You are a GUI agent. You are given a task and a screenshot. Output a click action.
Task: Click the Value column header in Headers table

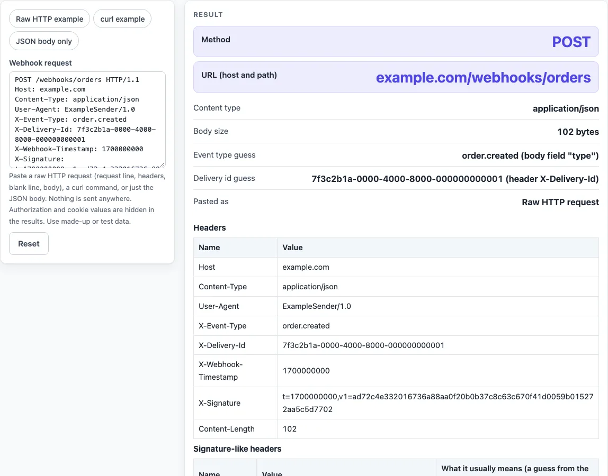[438, 248]
